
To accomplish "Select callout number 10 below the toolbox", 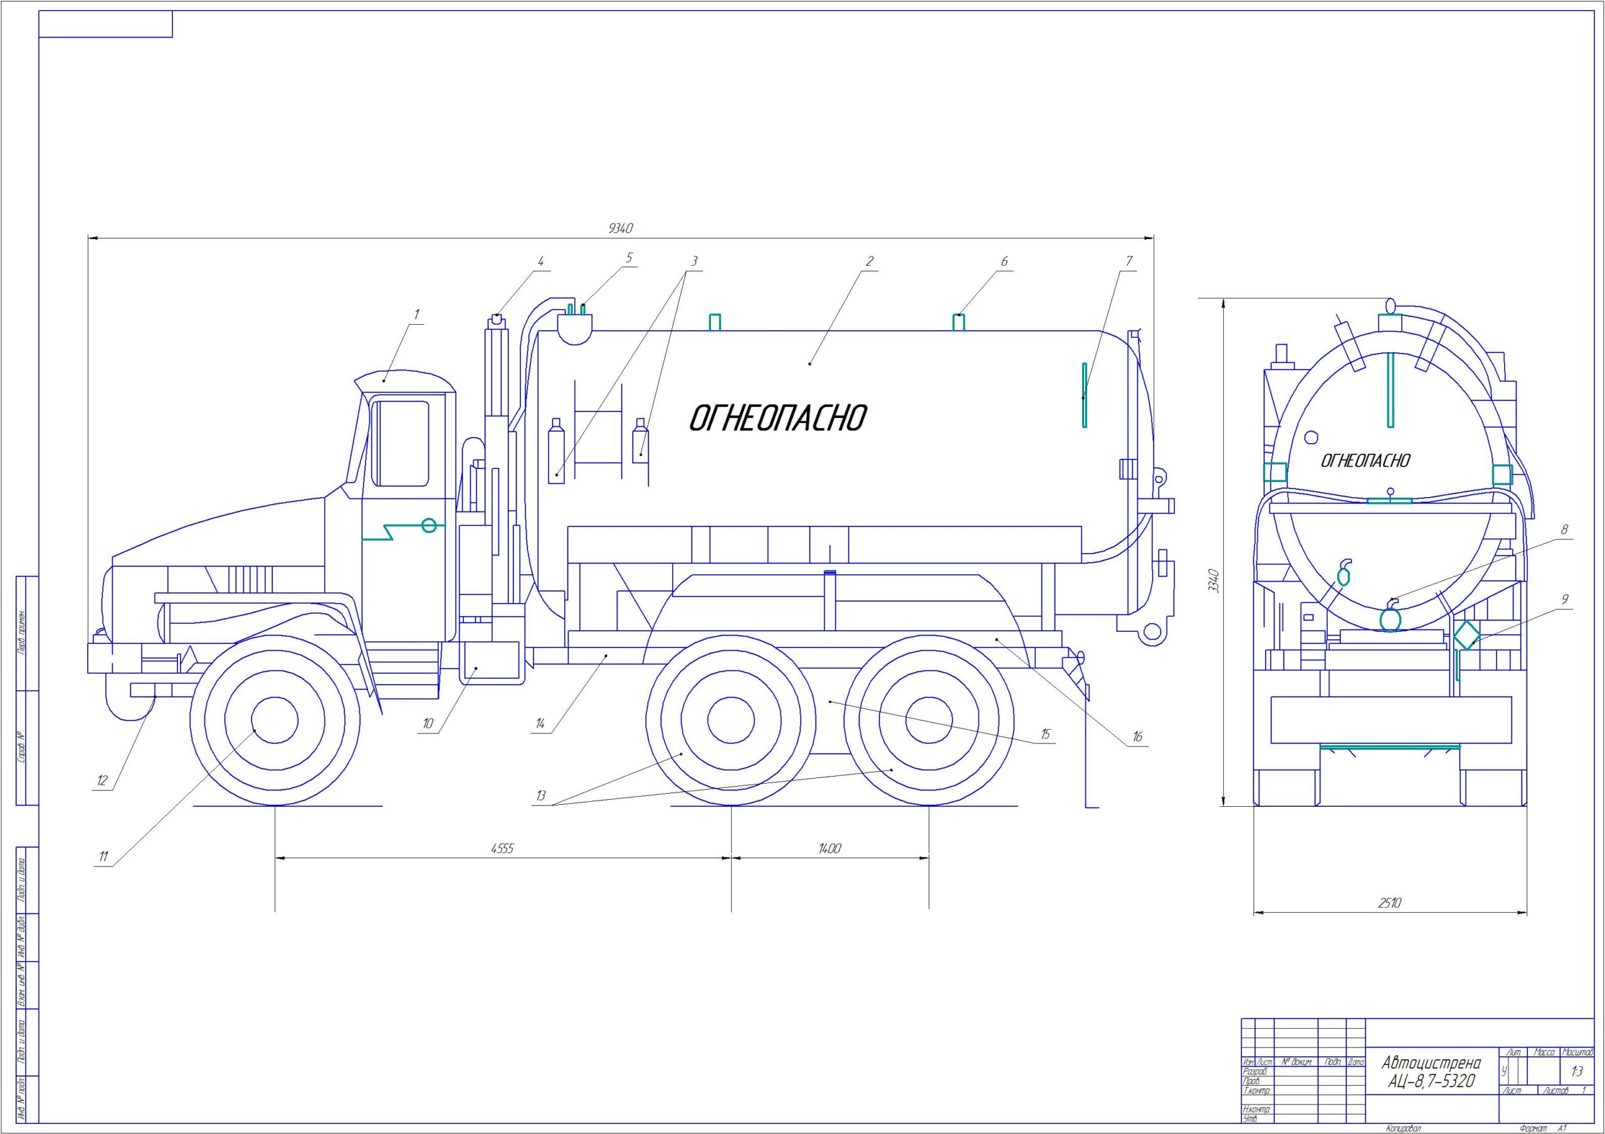I will click(428, 724).
